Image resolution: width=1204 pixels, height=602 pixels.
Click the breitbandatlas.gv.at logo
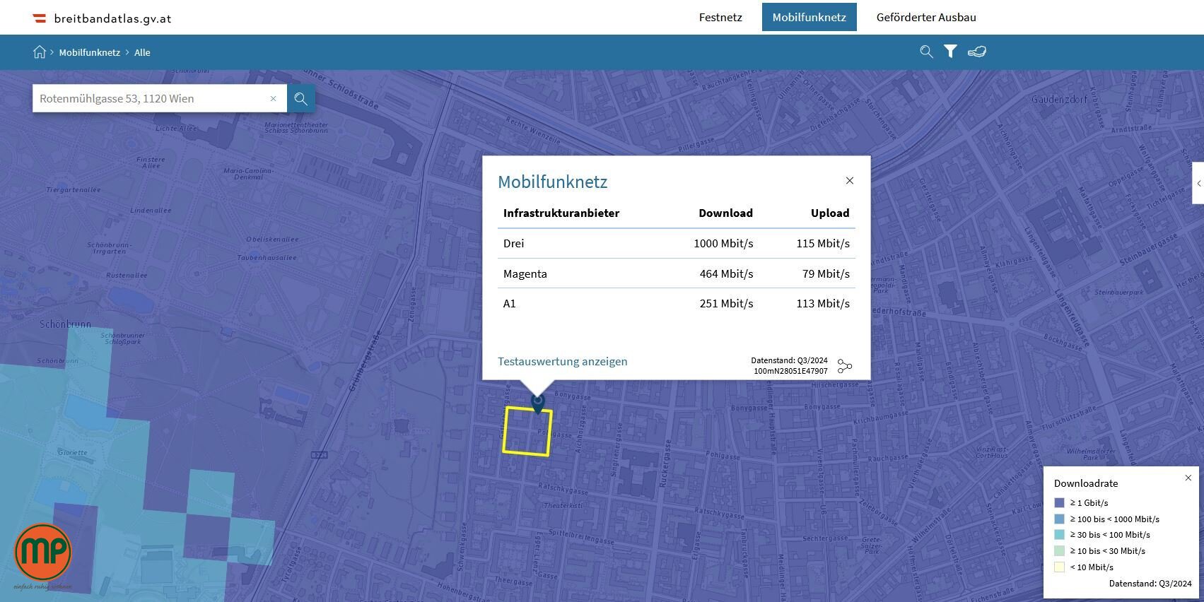(102, 18)
